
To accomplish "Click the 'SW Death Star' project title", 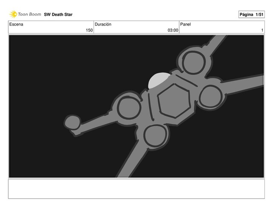I will tap(58, 14).
